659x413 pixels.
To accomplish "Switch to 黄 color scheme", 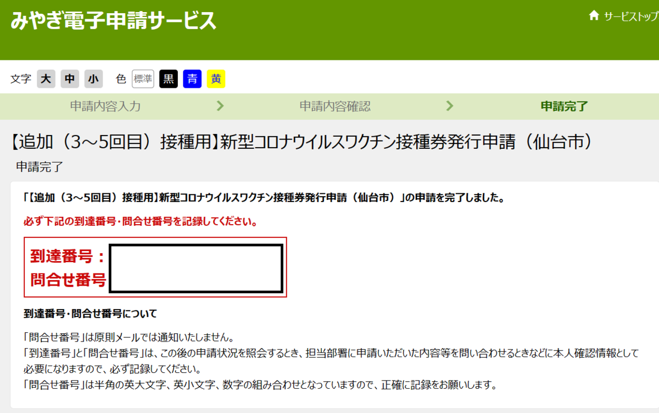I will pos(216,79).
